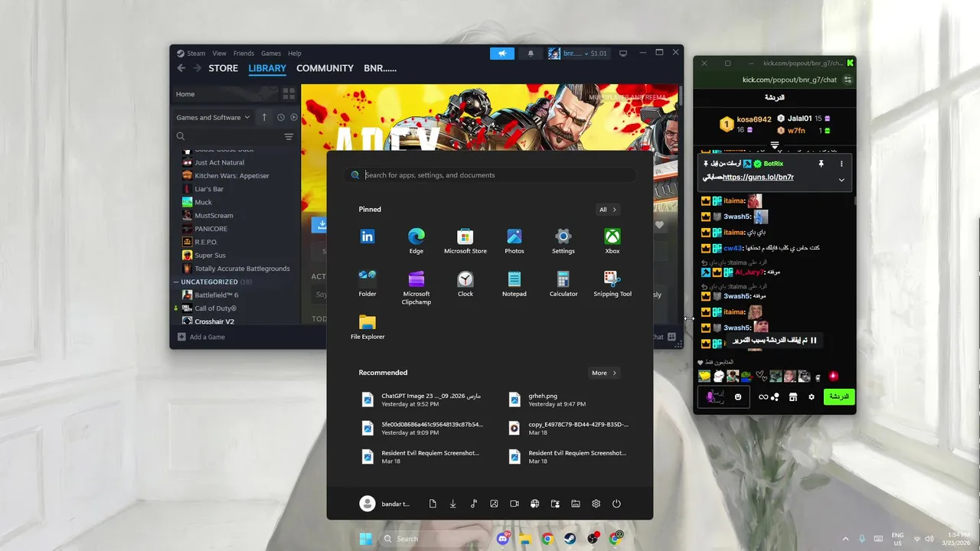Switch to Steam COMMUNITY tab

325,68
